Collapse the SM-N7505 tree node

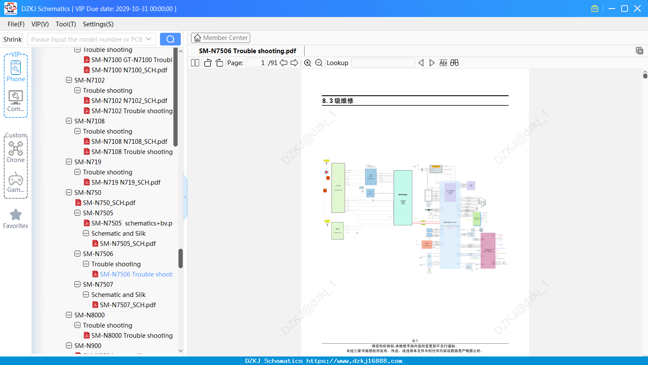pos(77,213)
